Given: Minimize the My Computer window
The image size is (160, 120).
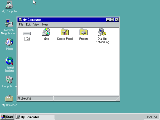Looking at the screenshot, I should pos(108,20).
